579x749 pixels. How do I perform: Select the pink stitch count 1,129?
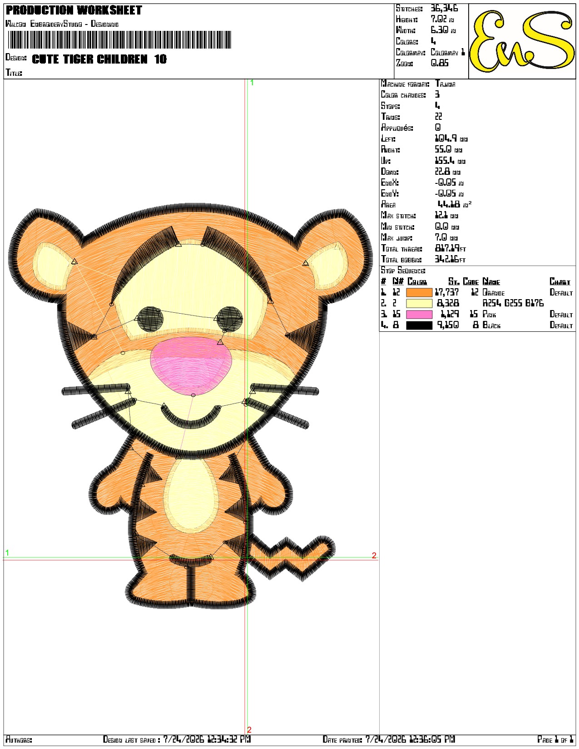click(x=450, y=315)
